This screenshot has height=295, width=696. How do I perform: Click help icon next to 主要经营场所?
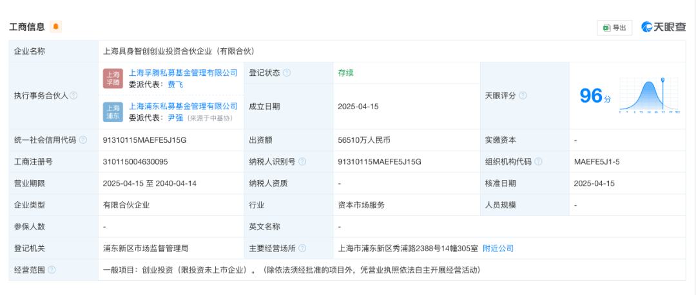pyautogui.click(x=302, y=248)
